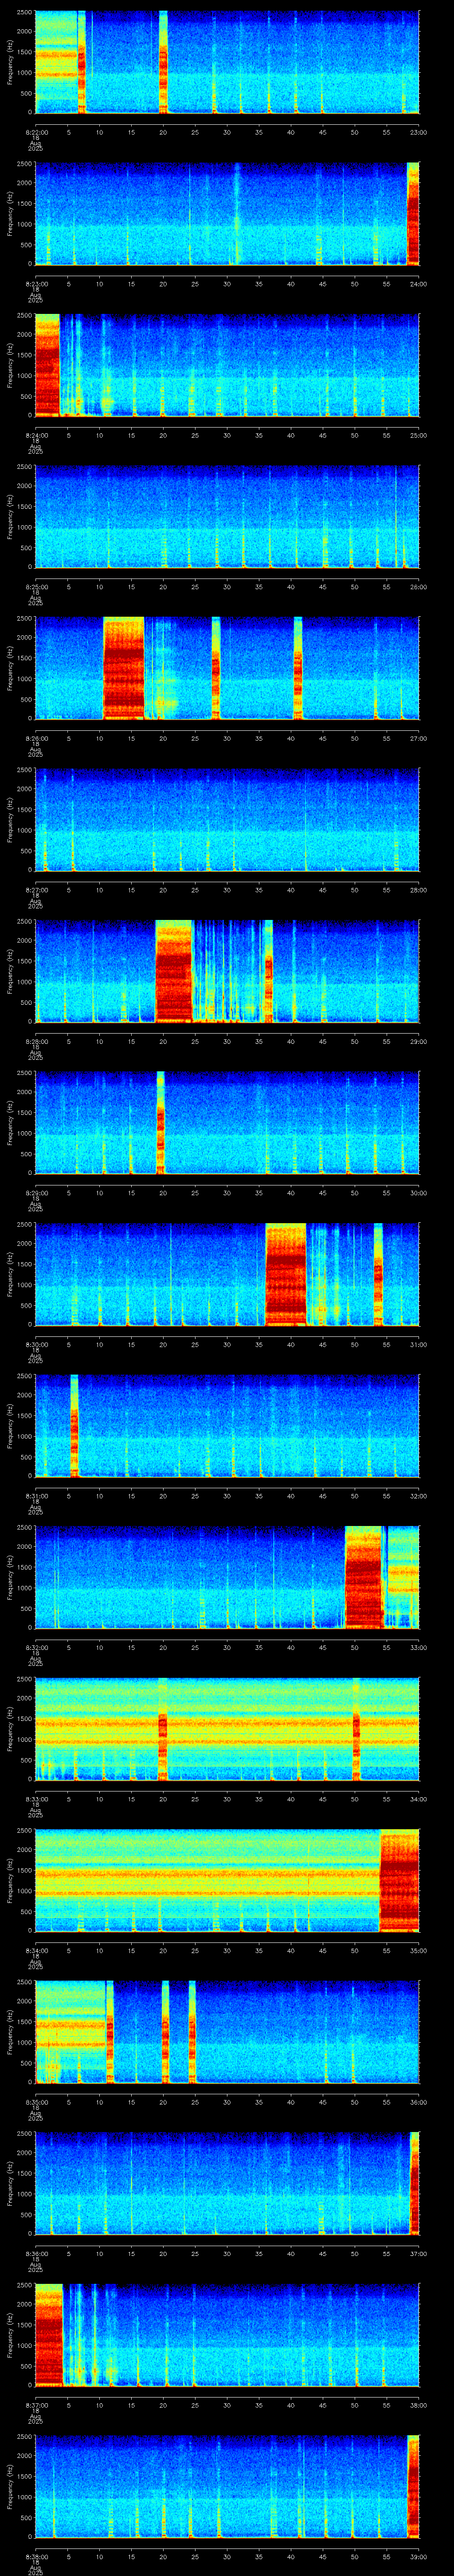This screenshot has width=454, height=2576.
Task: Select the 29:00 end-of-axis time label
Action: (x=419, y=1041)
